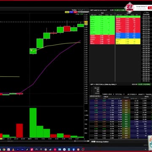Viewport: 152px width, 152px height.
Task: Click the +3.25 (+0.52%) change badge
Action: (x=144, y=84)
